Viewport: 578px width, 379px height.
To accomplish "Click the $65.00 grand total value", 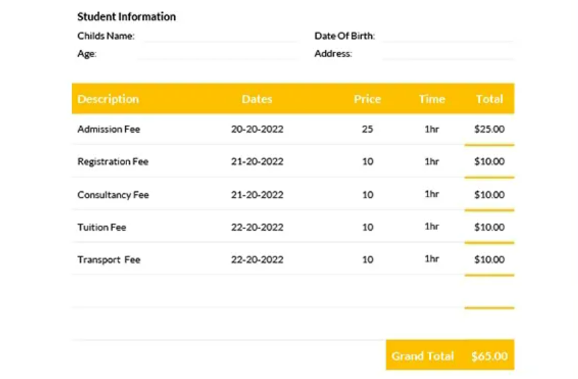I will 489,356.
